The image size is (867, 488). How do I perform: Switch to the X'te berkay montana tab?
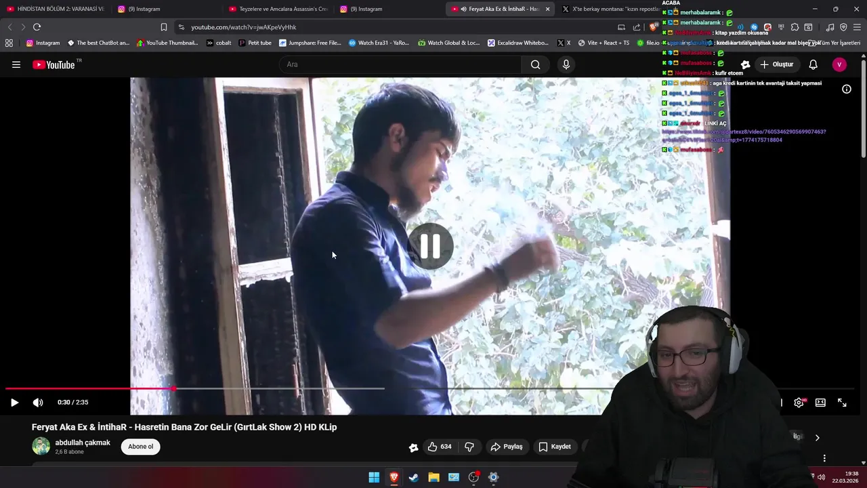(610, 9)
